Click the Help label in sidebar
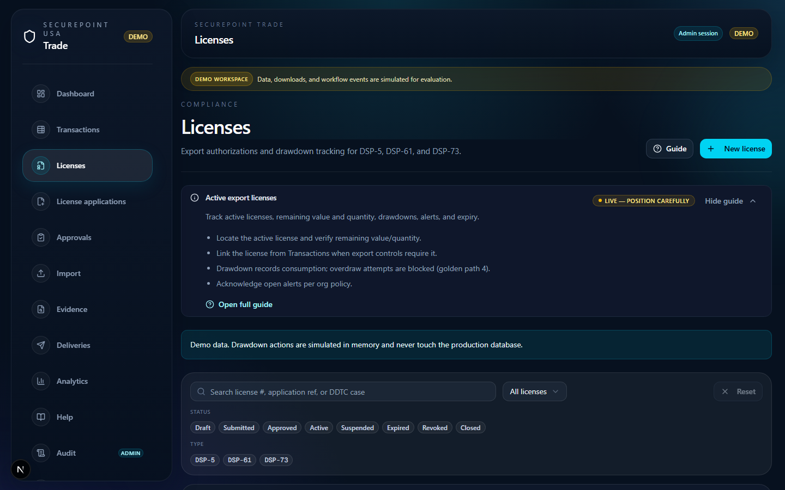 tap(65, 417)
